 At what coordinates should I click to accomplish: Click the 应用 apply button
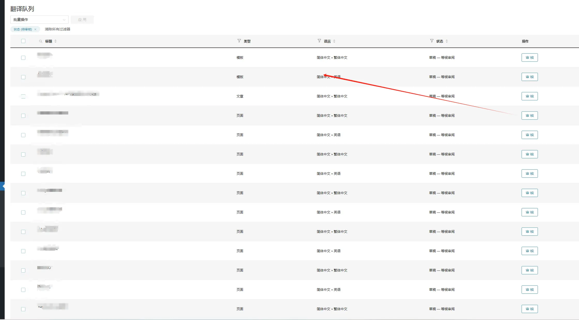point(82,19)
